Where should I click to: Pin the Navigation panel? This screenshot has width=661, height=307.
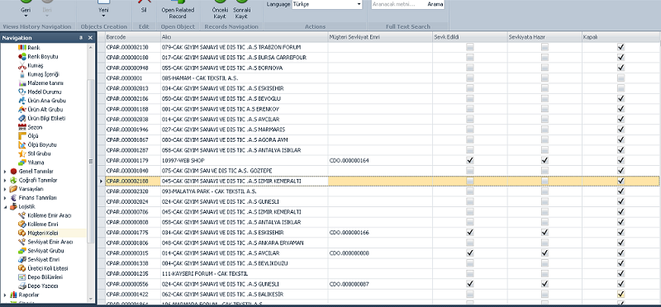tap(81, 38)
